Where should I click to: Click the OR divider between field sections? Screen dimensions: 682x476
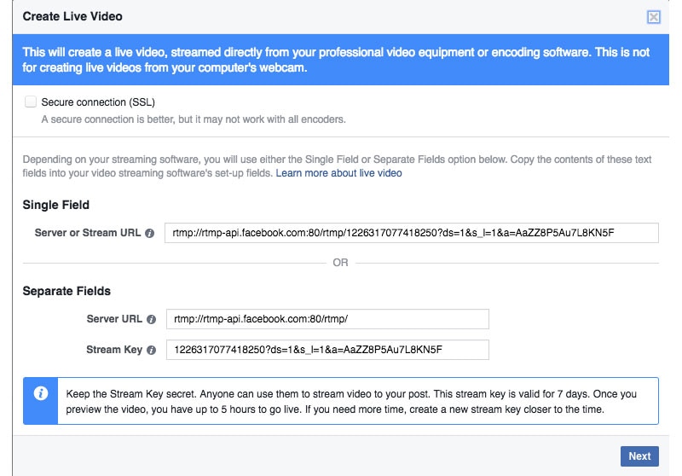tap(340, 263)
